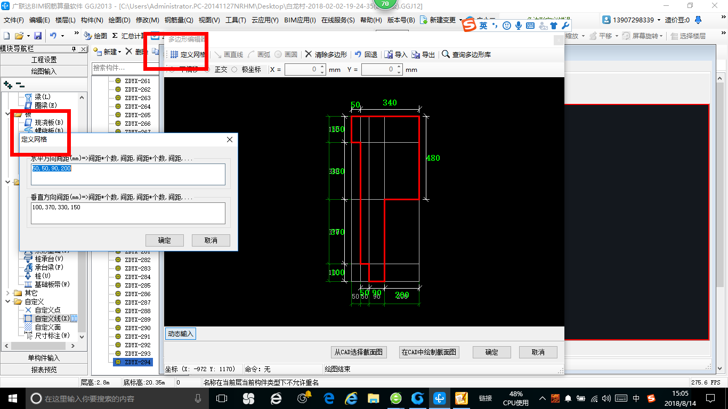Open the 编辑(E) menu
The width and height of the screenshot is (728, 409).
(x=39, y=20)
